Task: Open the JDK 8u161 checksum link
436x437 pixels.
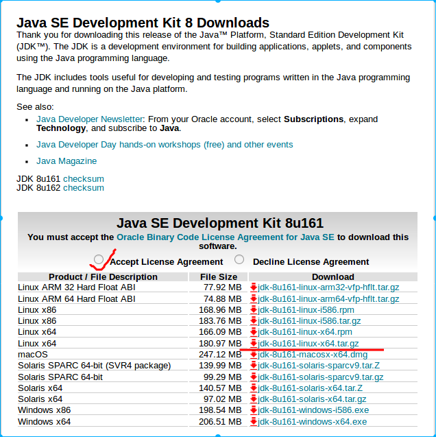Action: [x=84, y=178]
